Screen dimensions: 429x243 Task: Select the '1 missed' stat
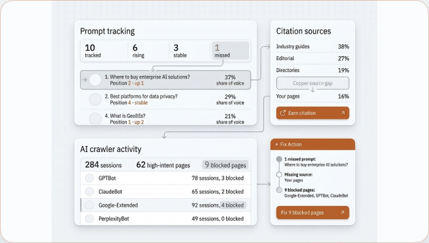coord(231,51)
